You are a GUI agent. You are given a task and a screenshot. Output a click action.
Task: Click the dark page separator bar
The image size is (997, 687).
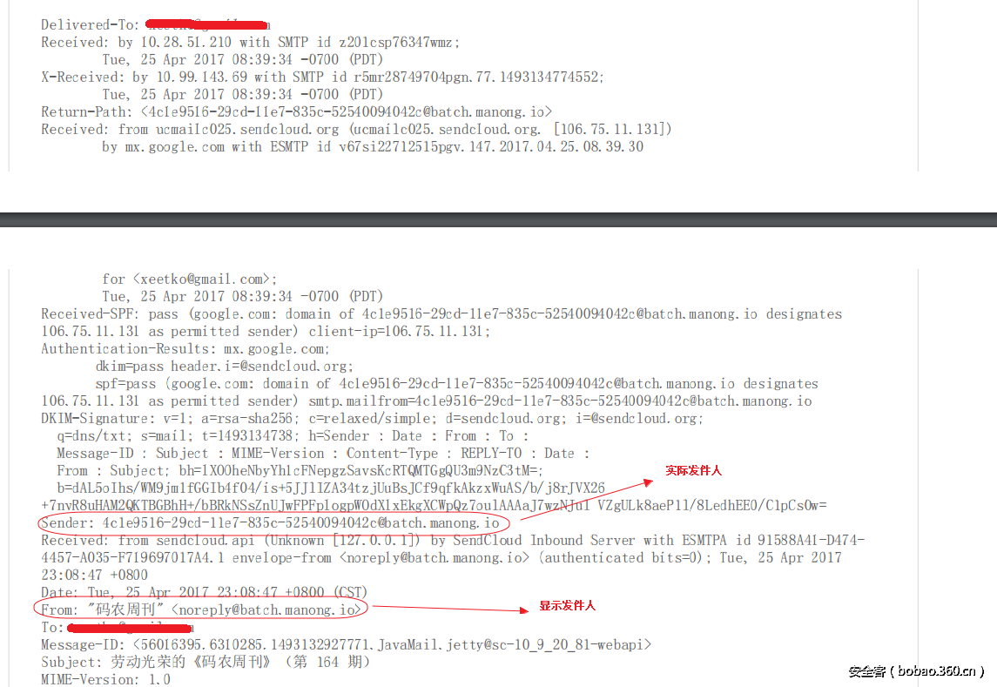(498, 219)
